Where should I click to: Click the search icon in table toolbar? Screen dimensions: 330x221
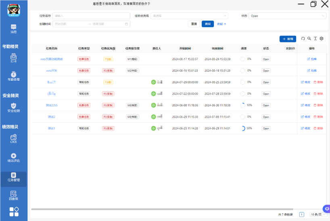tap(309, 39)
